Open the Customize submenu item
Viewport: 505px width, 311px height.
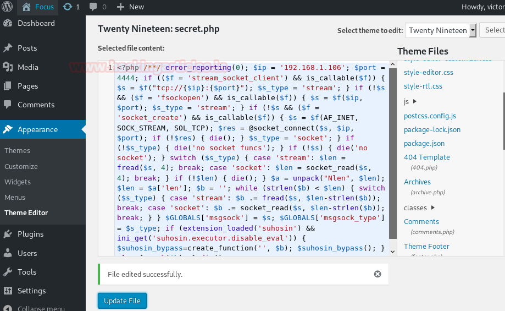(x=21, y=166)
